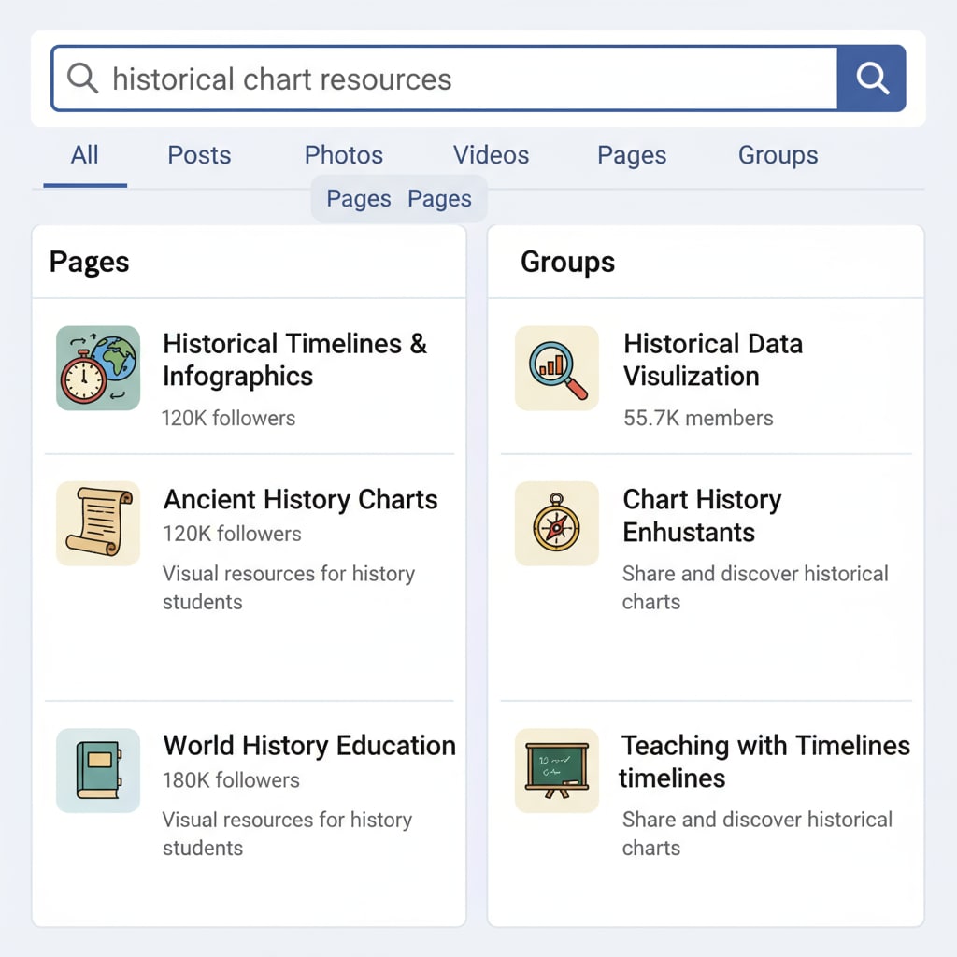
Task: Open Historical Data Visulization group
Action: [x=712, y=360]
